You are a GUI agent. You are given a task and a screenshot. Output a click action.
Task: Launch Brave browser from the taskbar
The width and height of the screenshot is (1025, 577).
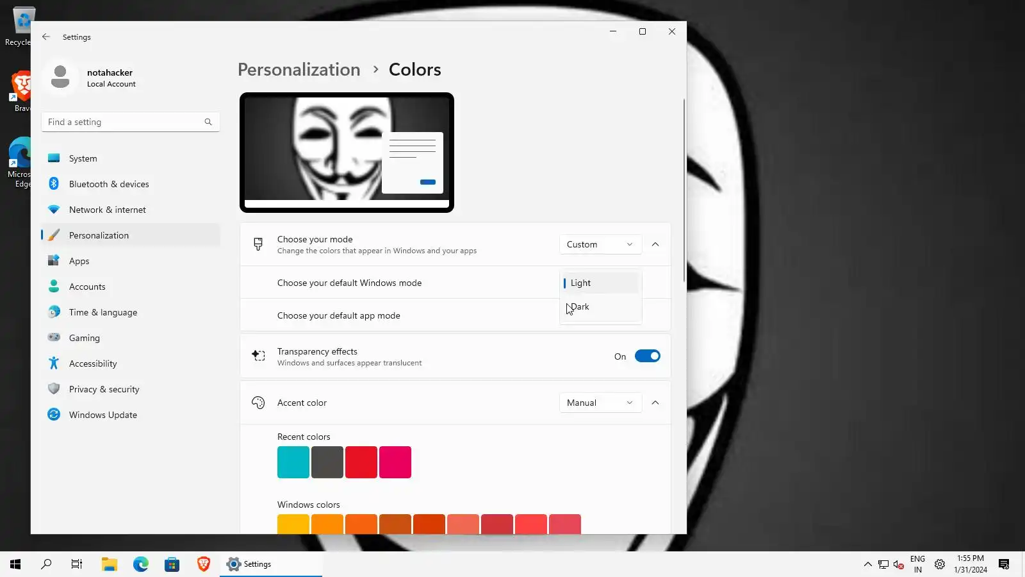[x=204, y=564]
